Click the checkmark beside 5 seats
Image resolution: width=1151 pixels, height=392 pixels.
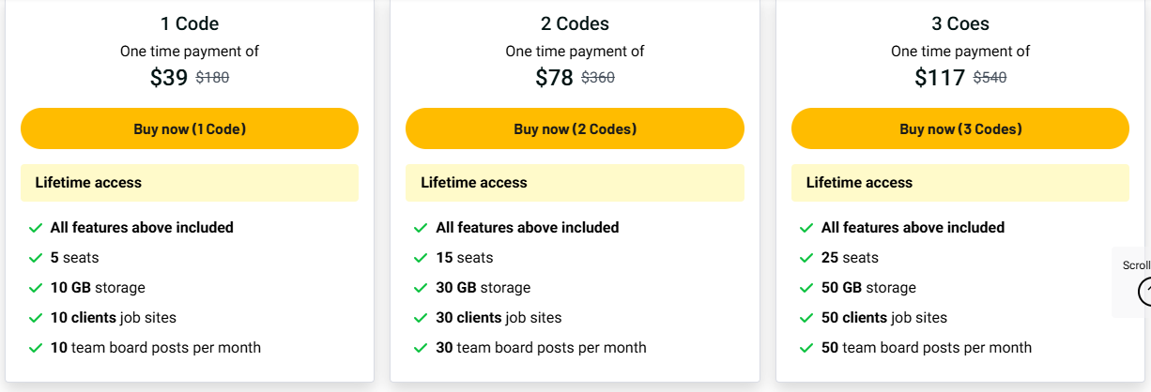[x=36, y=258]
